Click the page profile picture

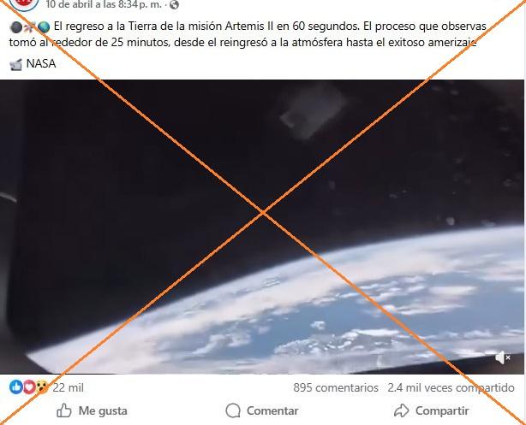(x=23, y=4)
